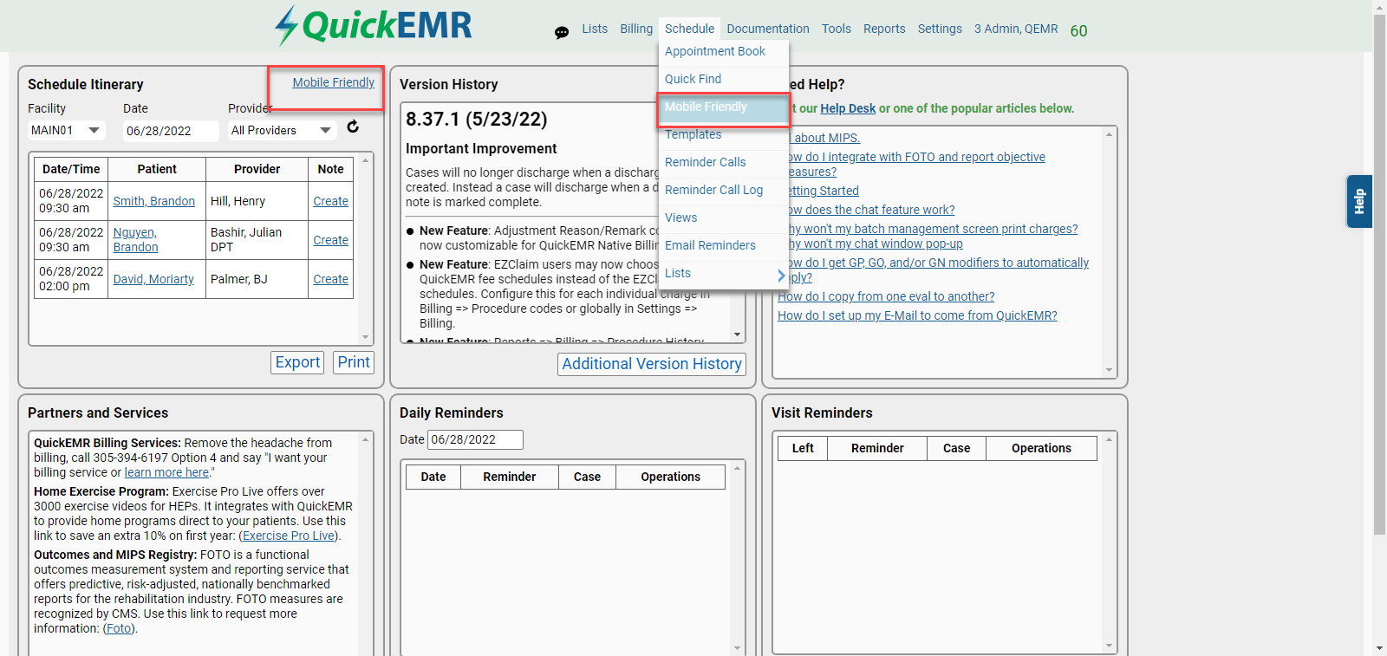Click the QuickEMR logo
1387x656 pixels.
point(374,26)
